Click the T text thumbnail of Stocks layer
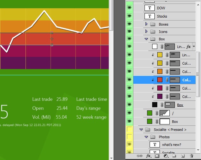 149,16
